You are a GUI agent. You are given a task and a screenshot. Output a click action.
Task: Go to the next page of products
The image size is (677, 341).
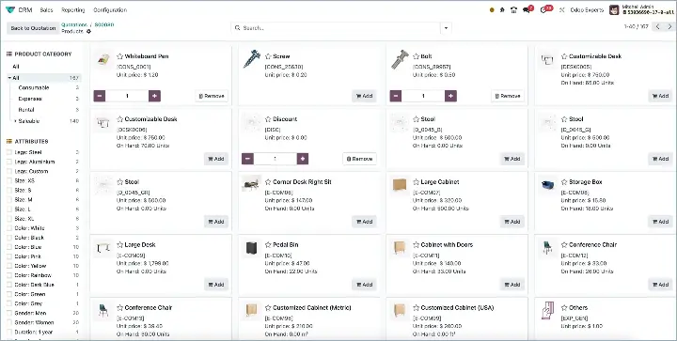pyautogui.click(x=669, y=26)
